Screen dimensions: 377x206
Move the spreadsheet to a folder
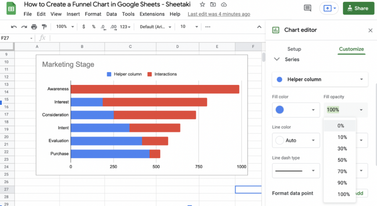(213, 5)
